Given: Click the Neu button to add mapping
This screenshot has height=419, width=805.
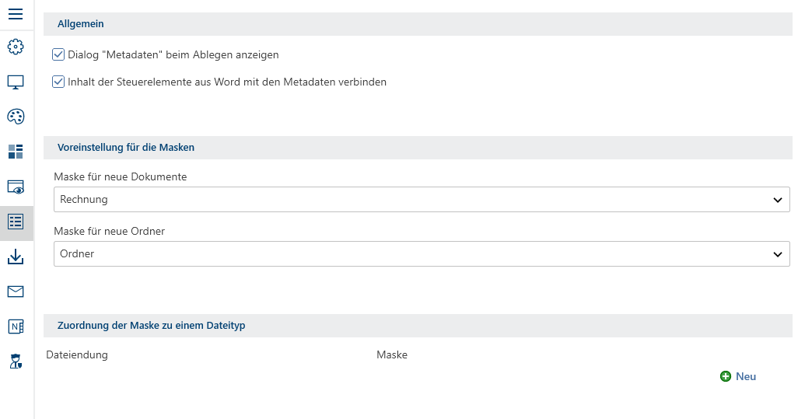Looking at the screenshot, I should point(745,376).
